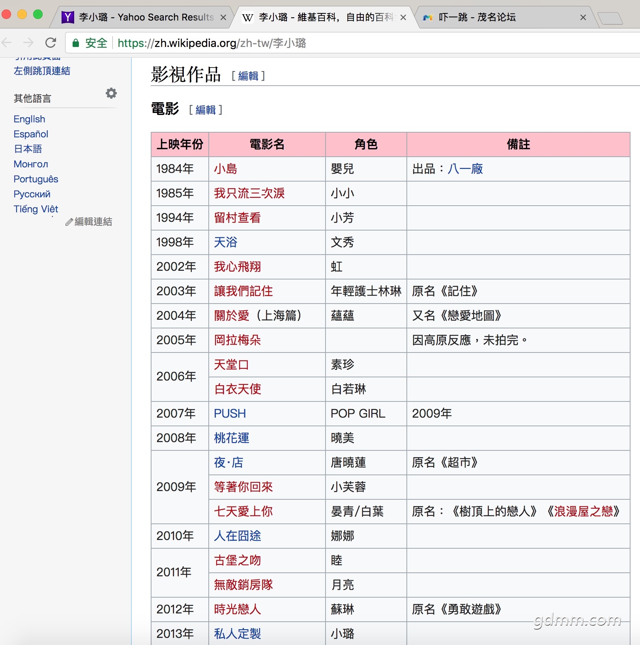Select the POP GIRL role cell
The width and height of the screenshot is (640, 645).
click(366, 414)
